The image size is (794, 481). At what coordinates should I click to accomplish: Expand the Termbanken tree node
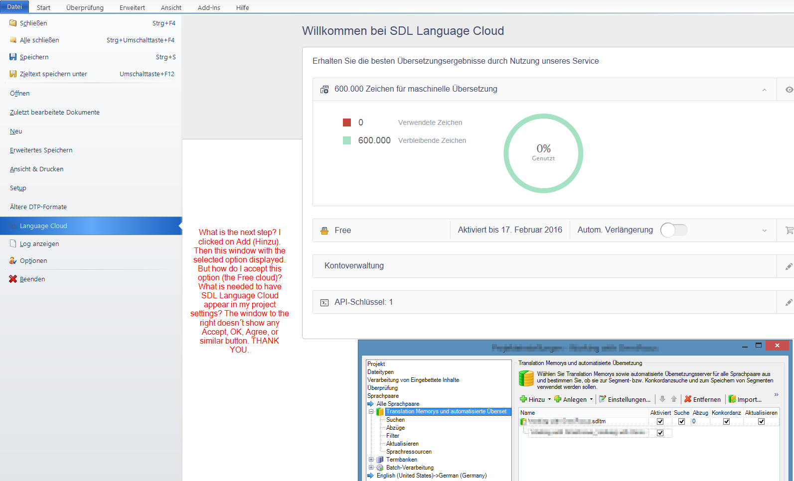pos(371,460)
